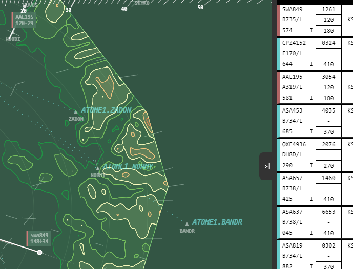Click squawk code 0324 on CPZ4152 strip
353x269 pixels.
(328, 43)
